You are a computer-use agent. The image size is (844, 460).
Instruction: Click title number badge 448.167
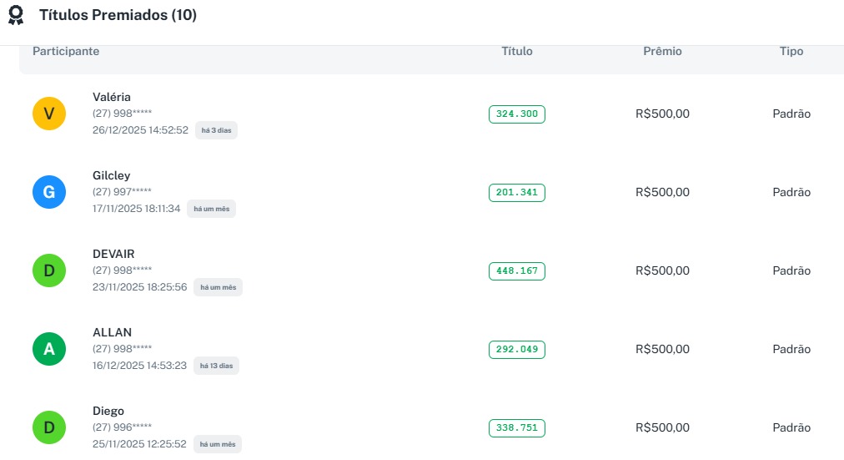(516, 271)
